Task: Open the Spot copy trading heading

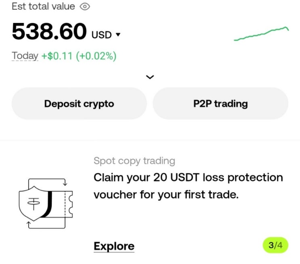Action: (134, 161)
